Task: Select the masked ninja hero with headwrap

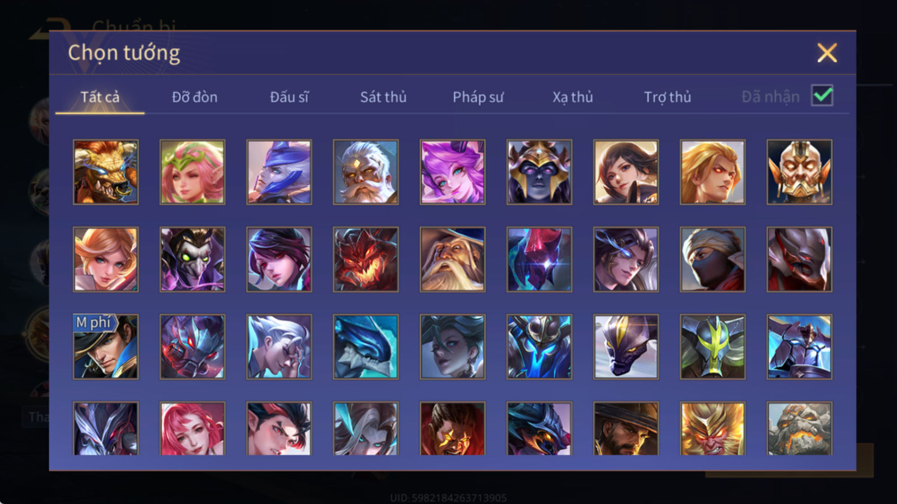Action: [713, 259]
